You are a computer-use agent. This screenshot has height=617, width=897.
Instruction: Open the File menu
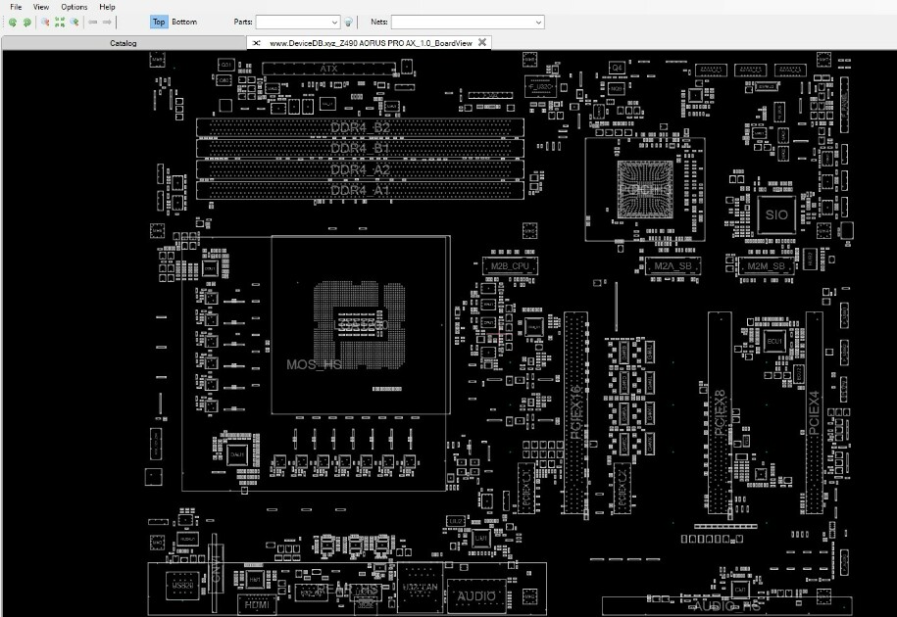pyautogui.click(x=16, y=7)
